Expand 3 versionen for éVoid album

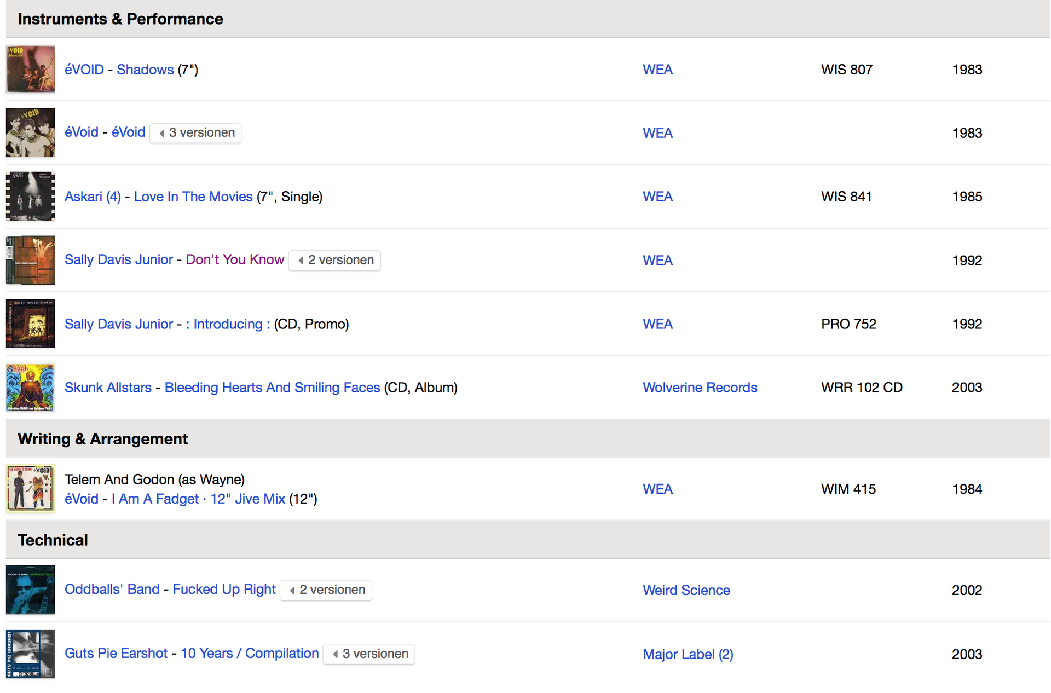195,132
